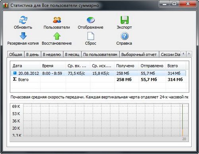Click the 73,5 Кб/с value
The width and height of the screenshot is (199, 154).
coord(76,73)
